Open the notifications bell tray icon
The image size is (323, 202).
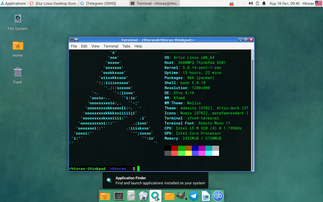[264, 3]
